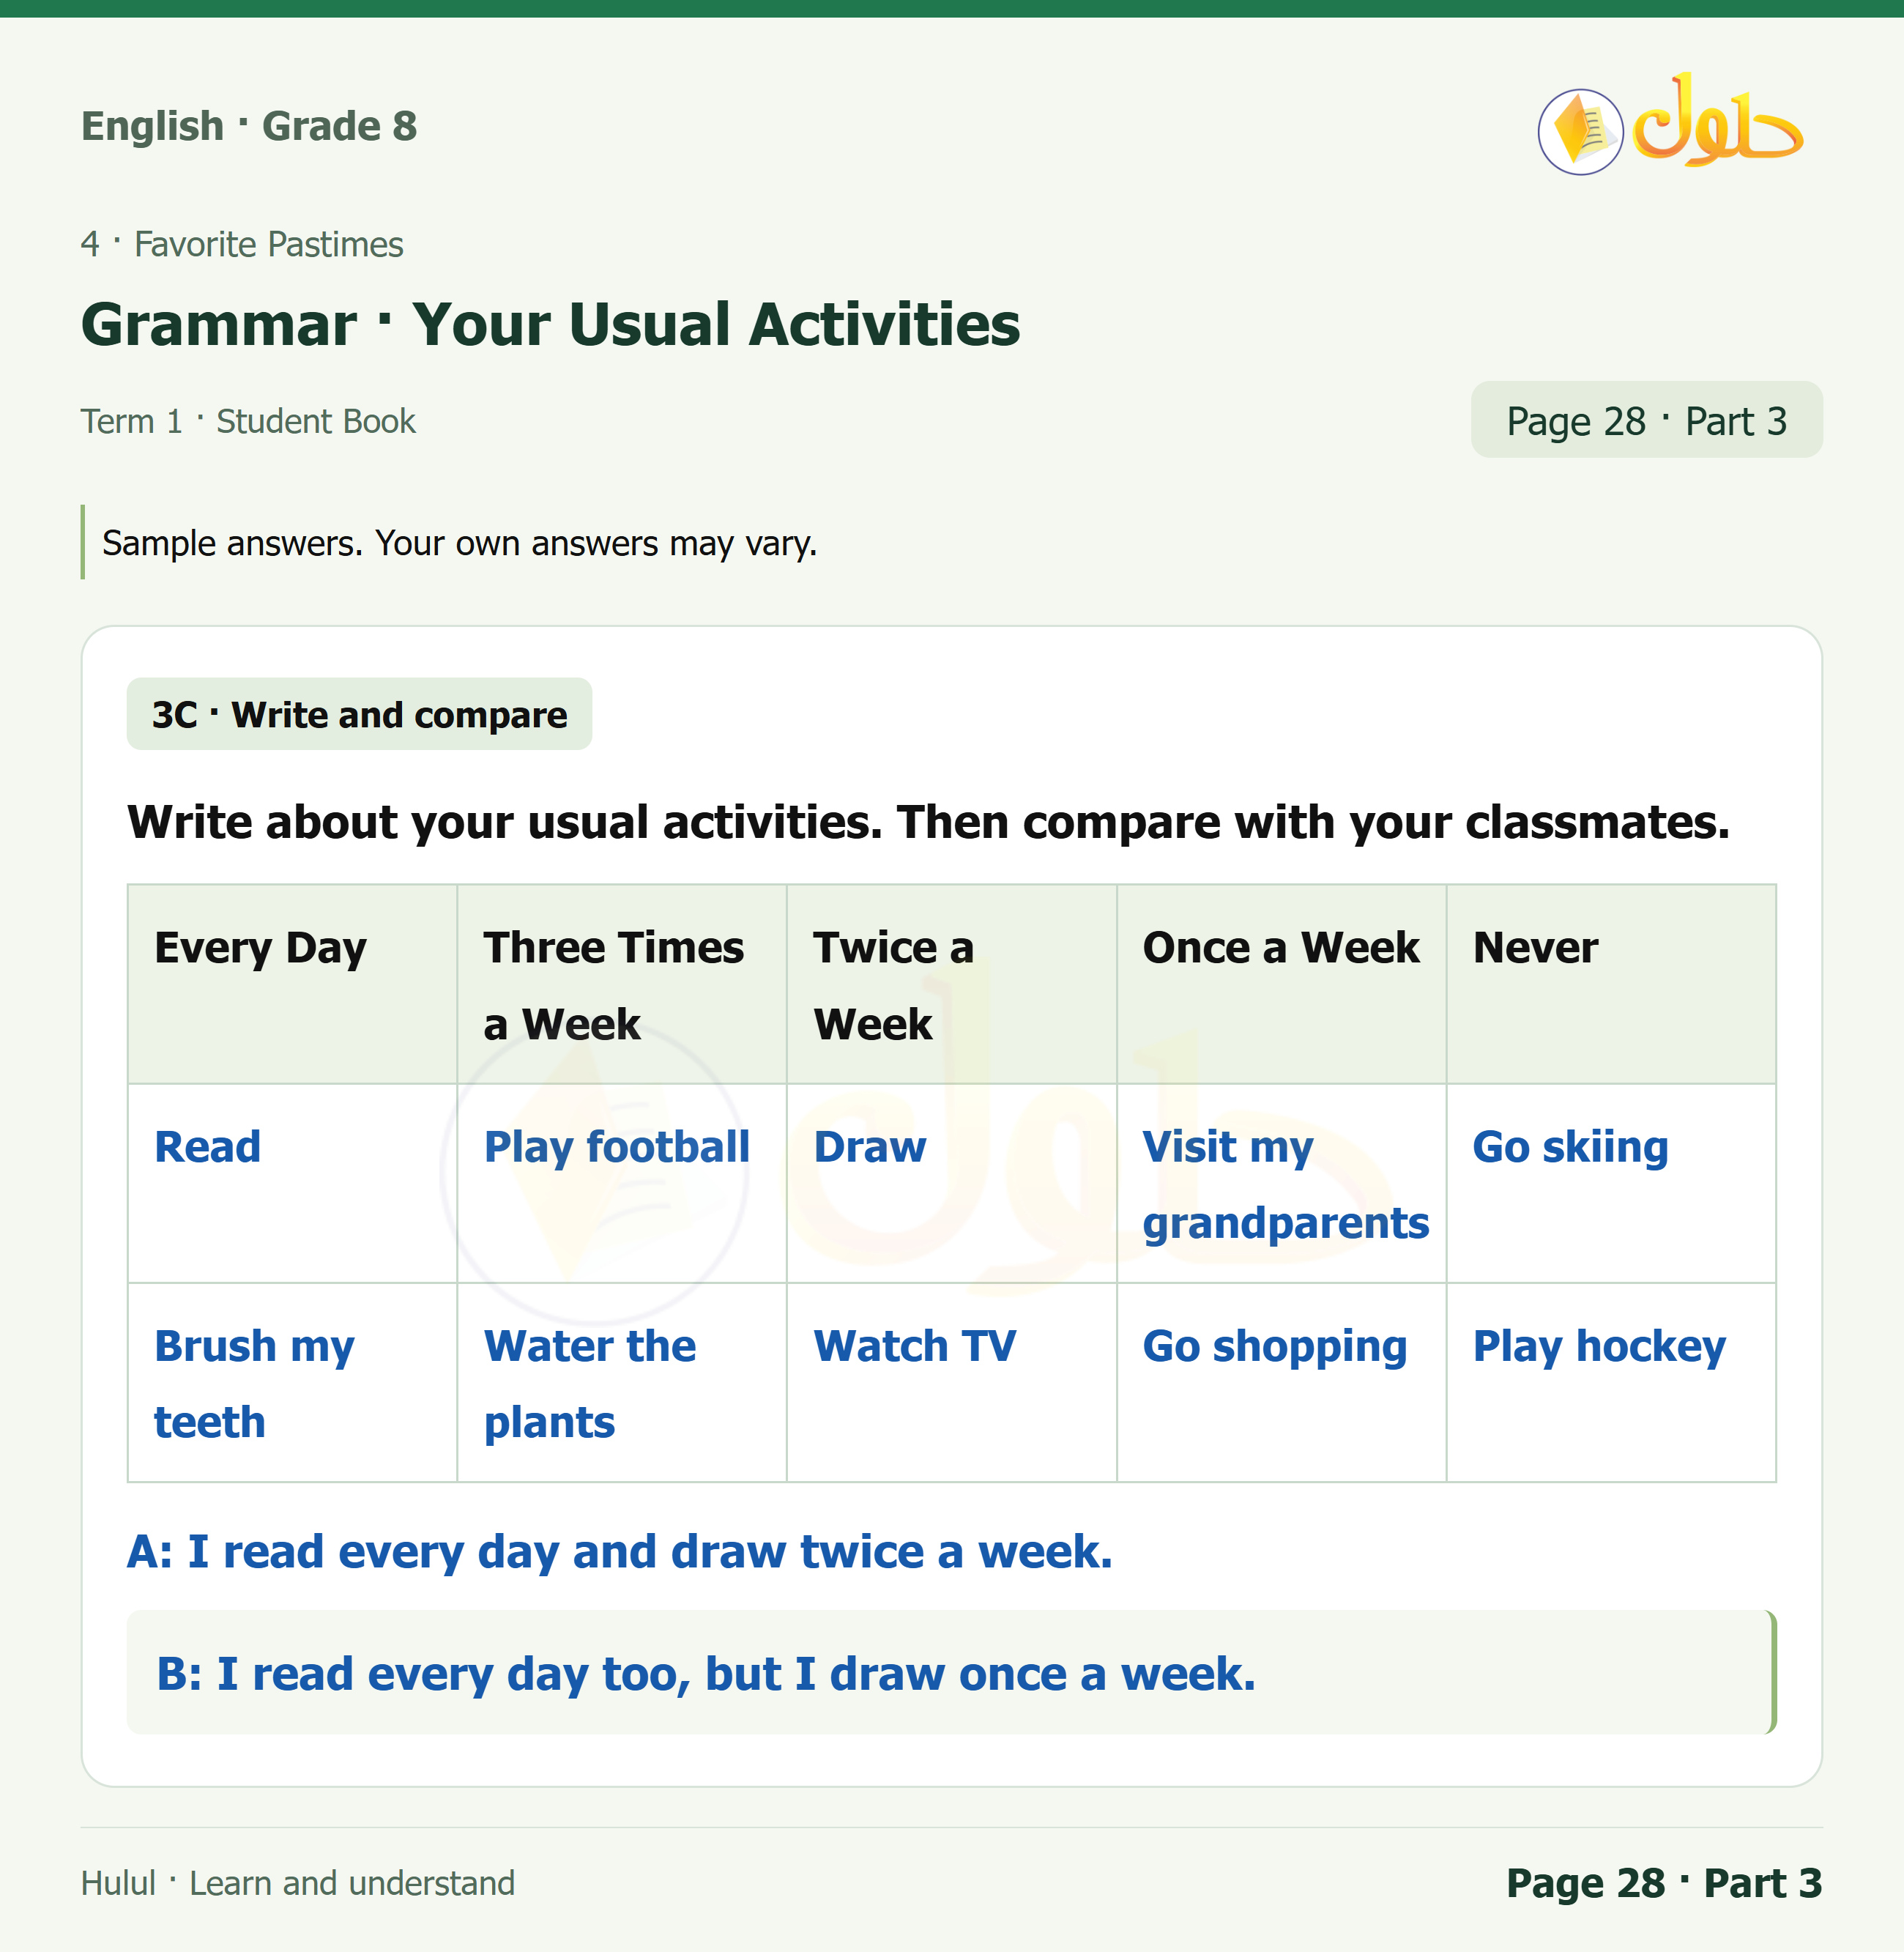The image size is (1904, 1952).
Task: Click the 'Page 28 · Part 3' badge
Action: tap(1646, 420)
